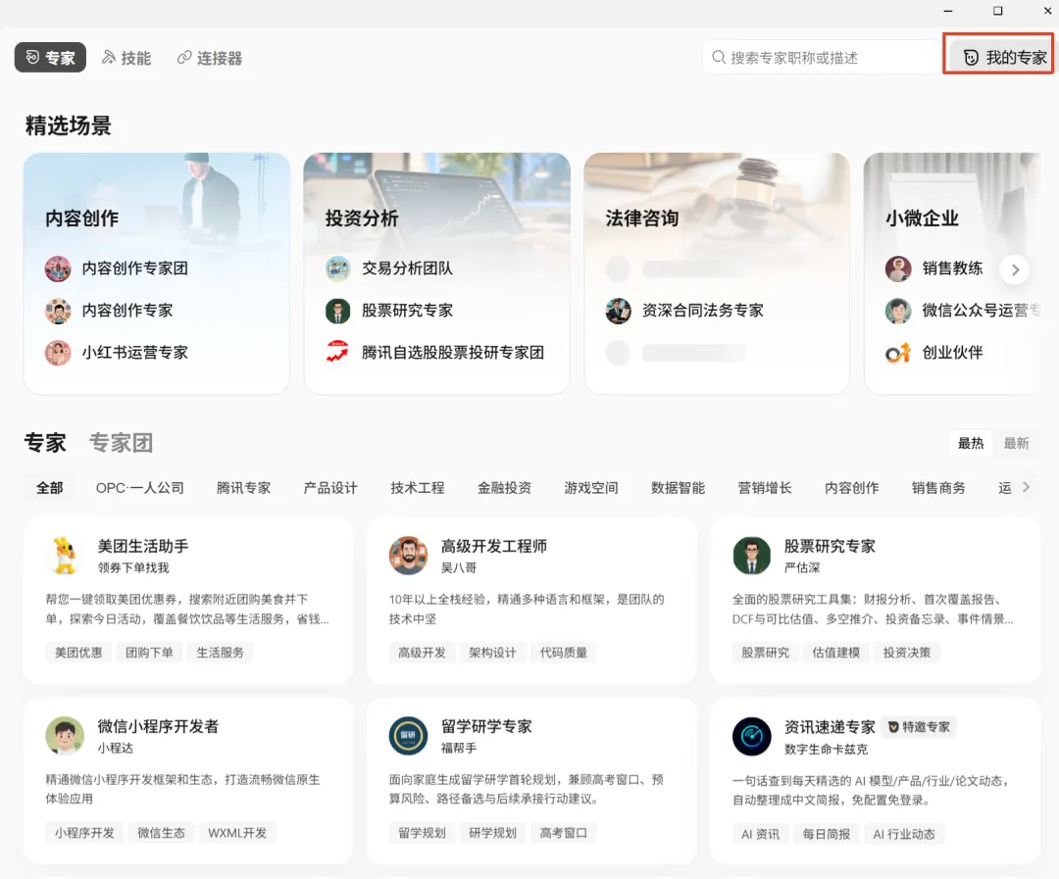Open the 销售教练 avatar icon
Image resolution: width=1059 pixels, height=879 pixels.
point(898,269)
